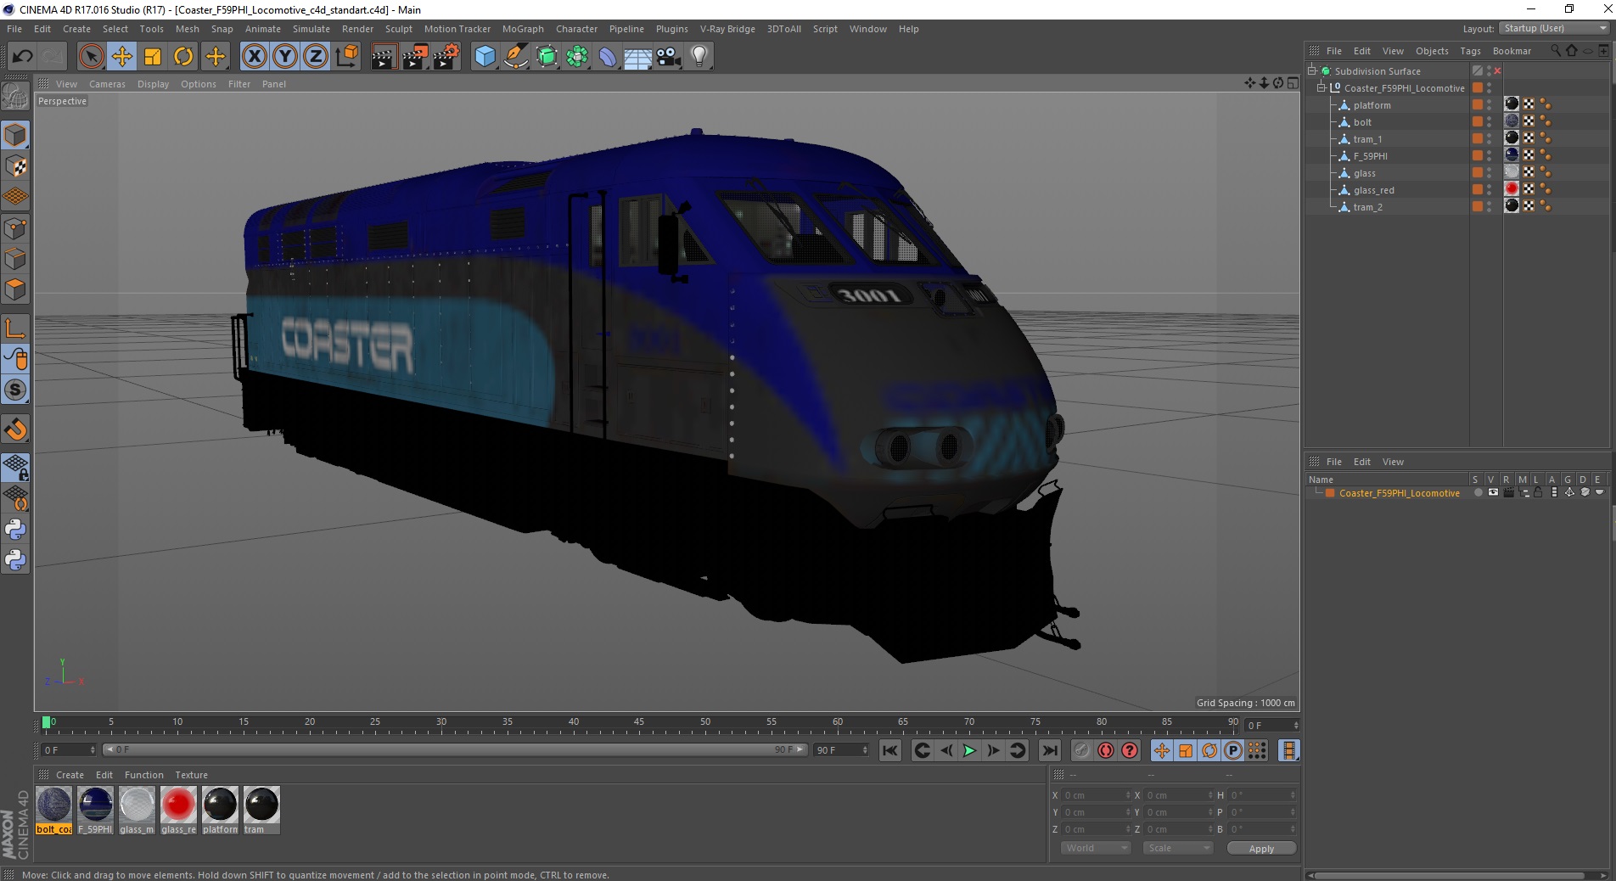Select the glass_red material sphere
The width and height of the screenshot is (1616, 881).
pos(178,805)
